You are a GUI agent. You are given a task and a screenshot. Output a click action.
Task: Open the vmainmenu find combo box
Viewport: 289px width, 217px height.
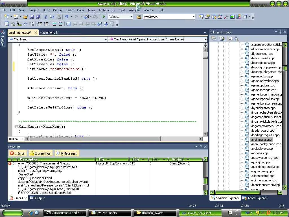click(194, 17)
